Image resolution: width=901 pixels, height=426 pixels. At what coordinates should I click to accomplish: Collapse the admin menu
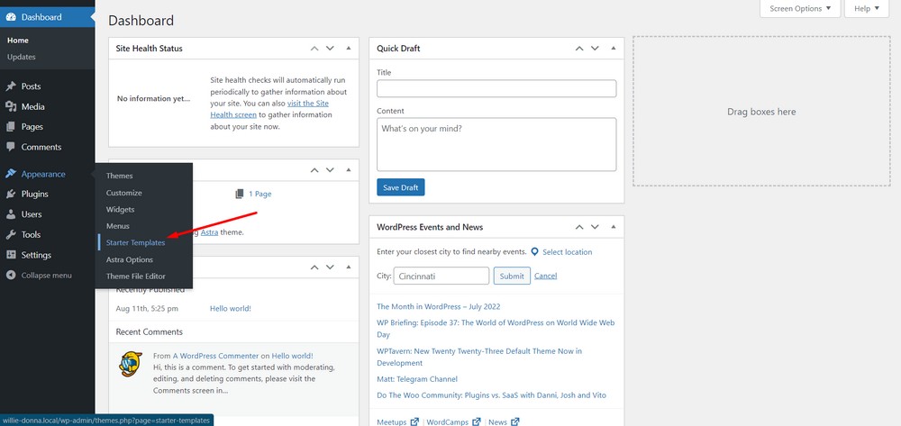click(x=39, y=275)
